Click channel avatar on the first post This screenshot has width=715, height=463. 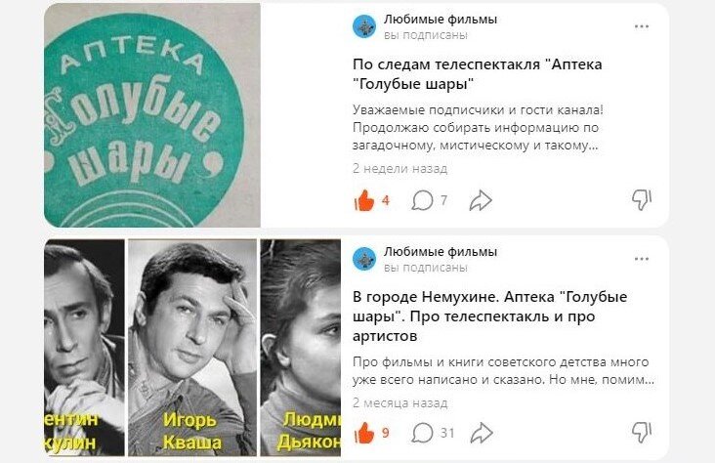[364, 26]
